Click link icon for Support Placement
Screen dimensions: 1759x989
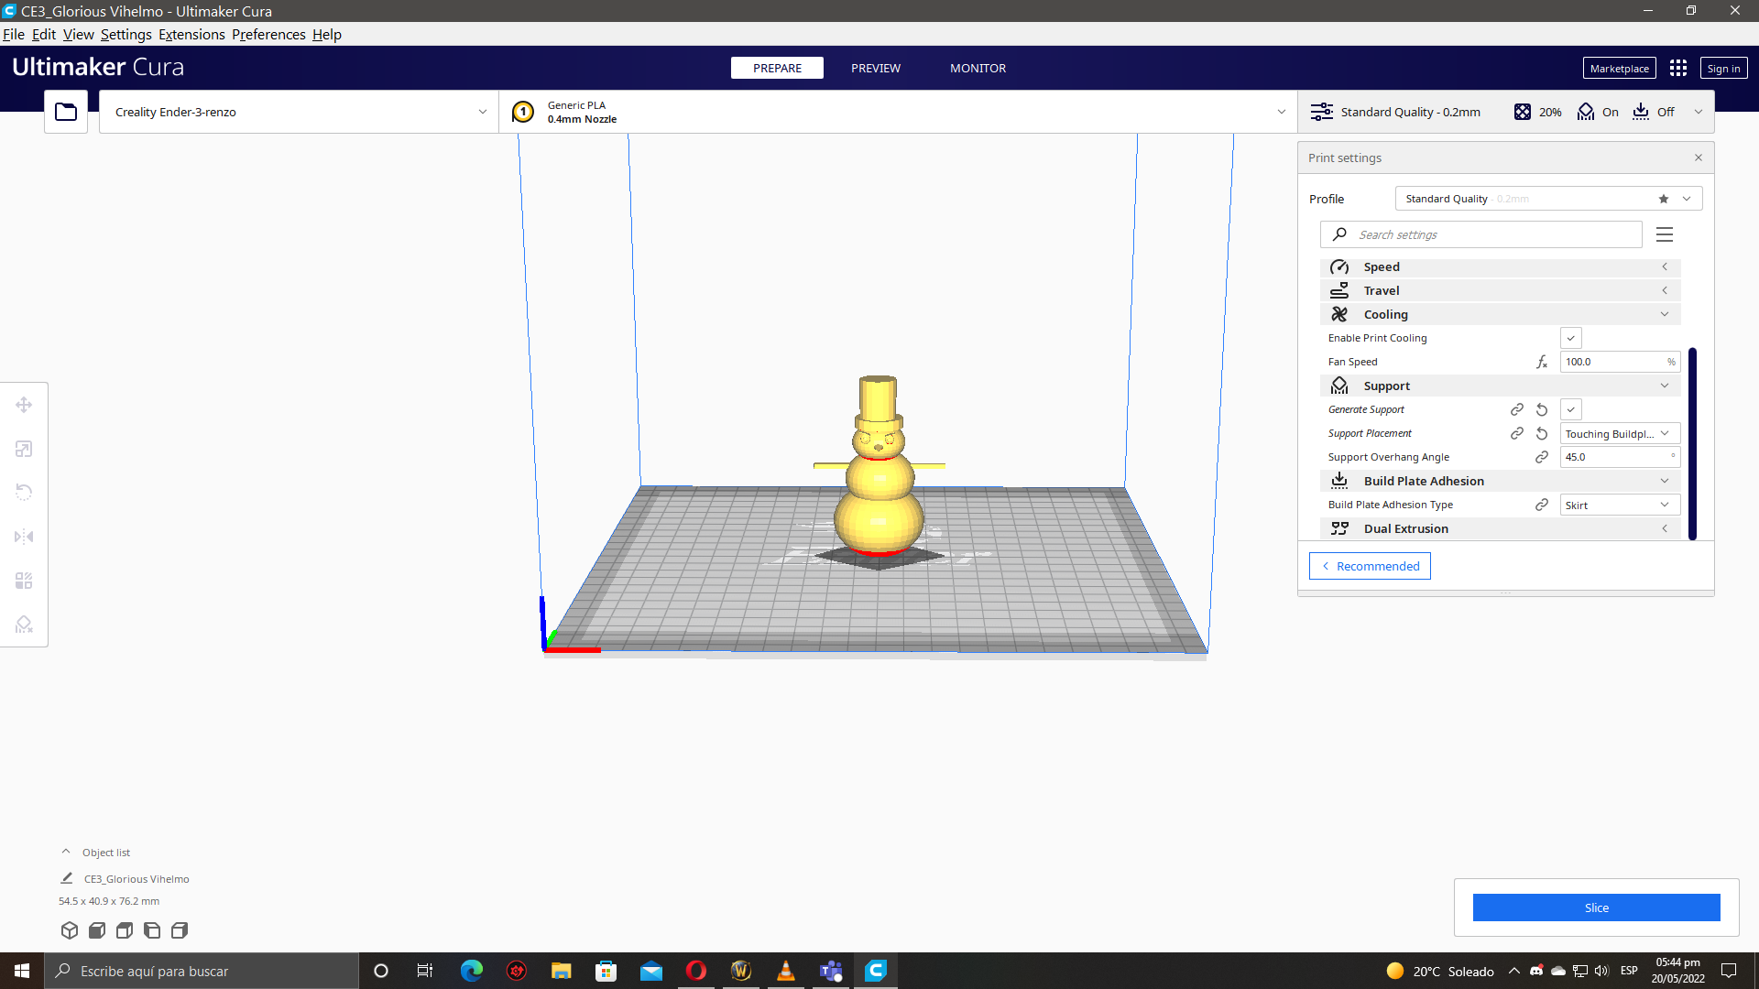click(x=1517, y=433)
